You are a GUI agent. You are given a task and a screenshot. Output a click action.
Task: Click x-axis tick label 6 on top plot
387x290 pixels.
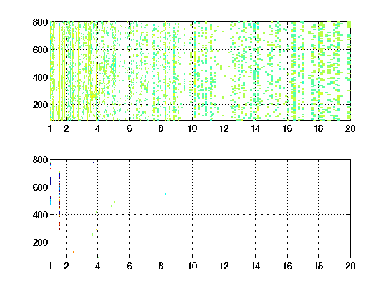(129, 128)
